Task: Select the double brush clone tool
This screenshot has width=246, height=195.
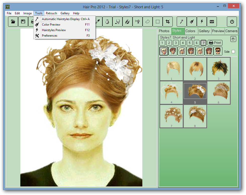Action: click(x=128, y=22)
